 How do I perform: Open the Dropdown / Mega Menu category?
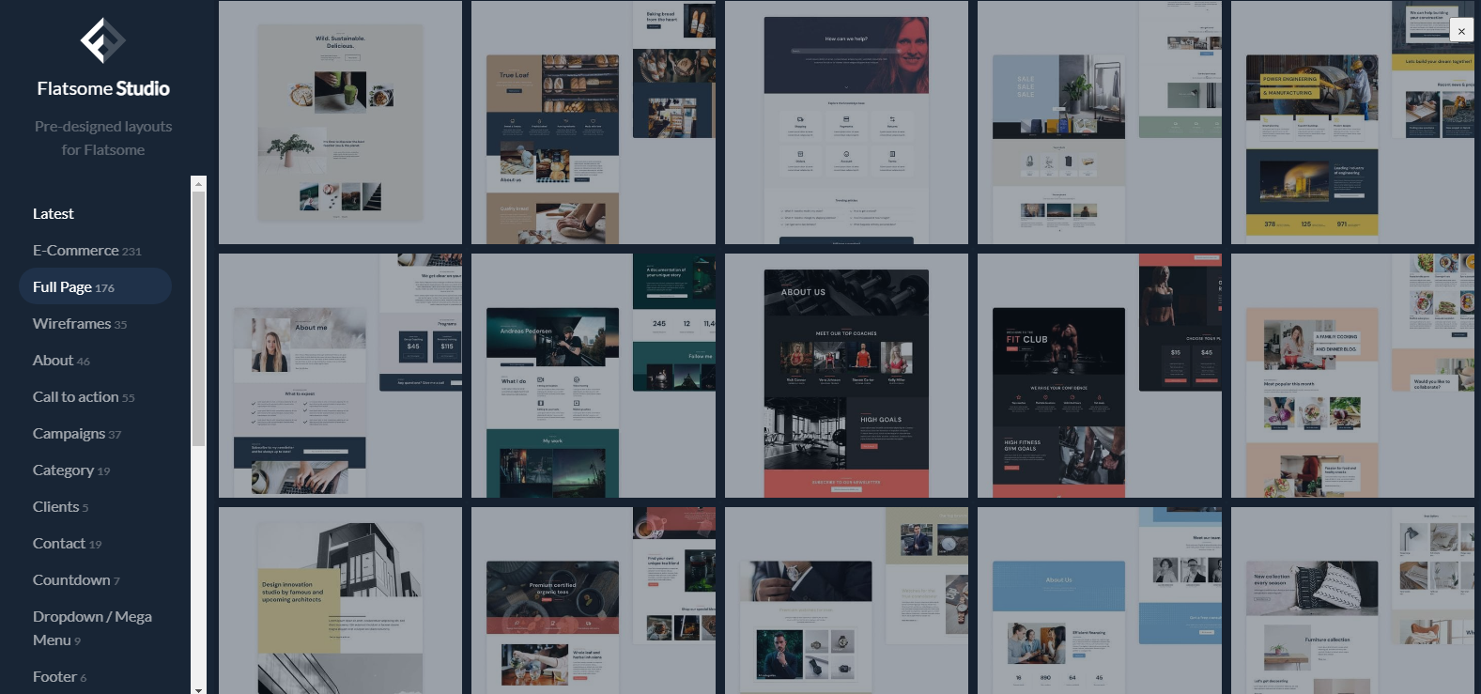pos(92,628)
